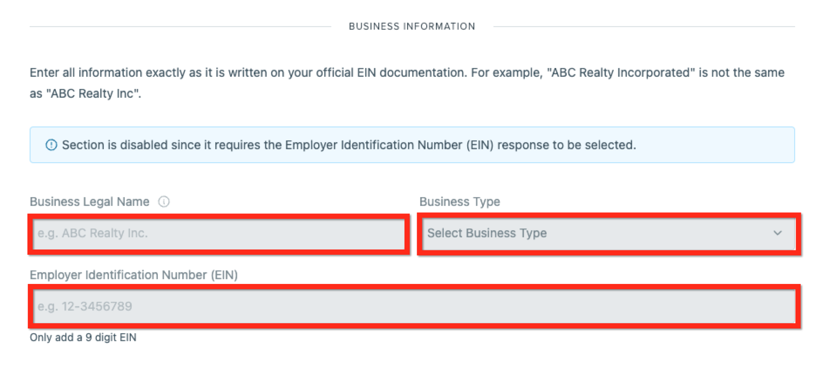Click the divider line left of BUSINESS INFORMATION

[180, 26]
